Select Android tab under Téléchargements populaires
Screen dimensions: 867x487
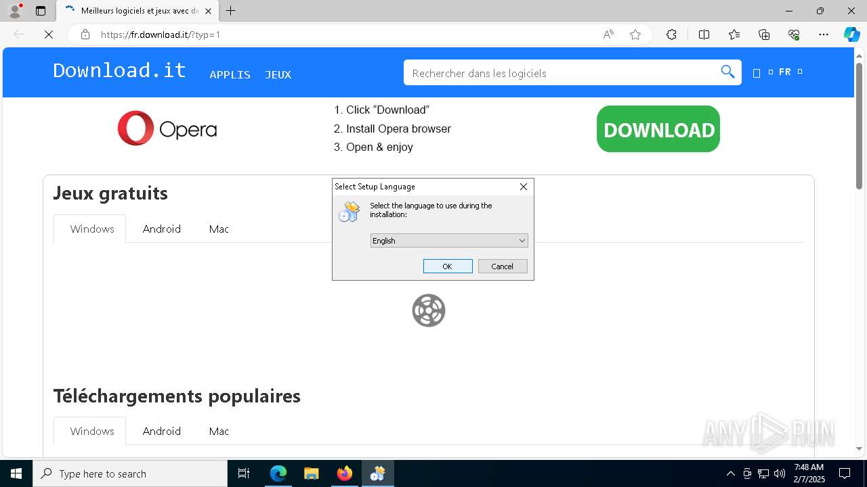tap(162, 431)
